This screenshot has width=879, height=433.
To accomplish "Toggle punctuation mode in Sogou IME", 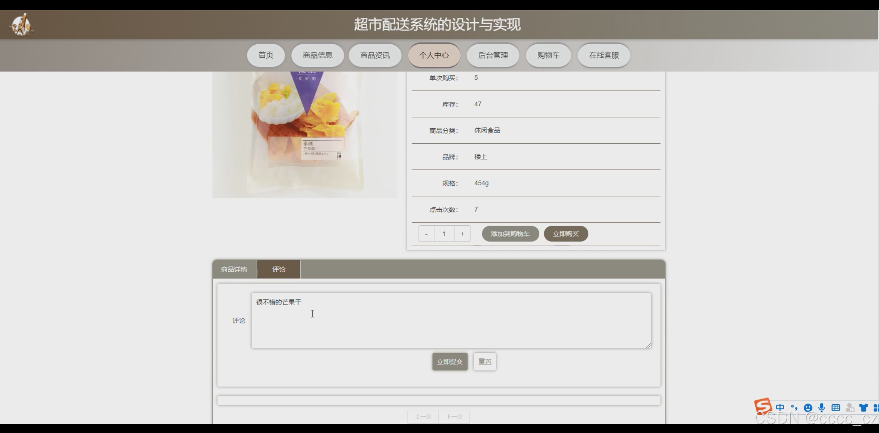I will click(x=794, y=407).
